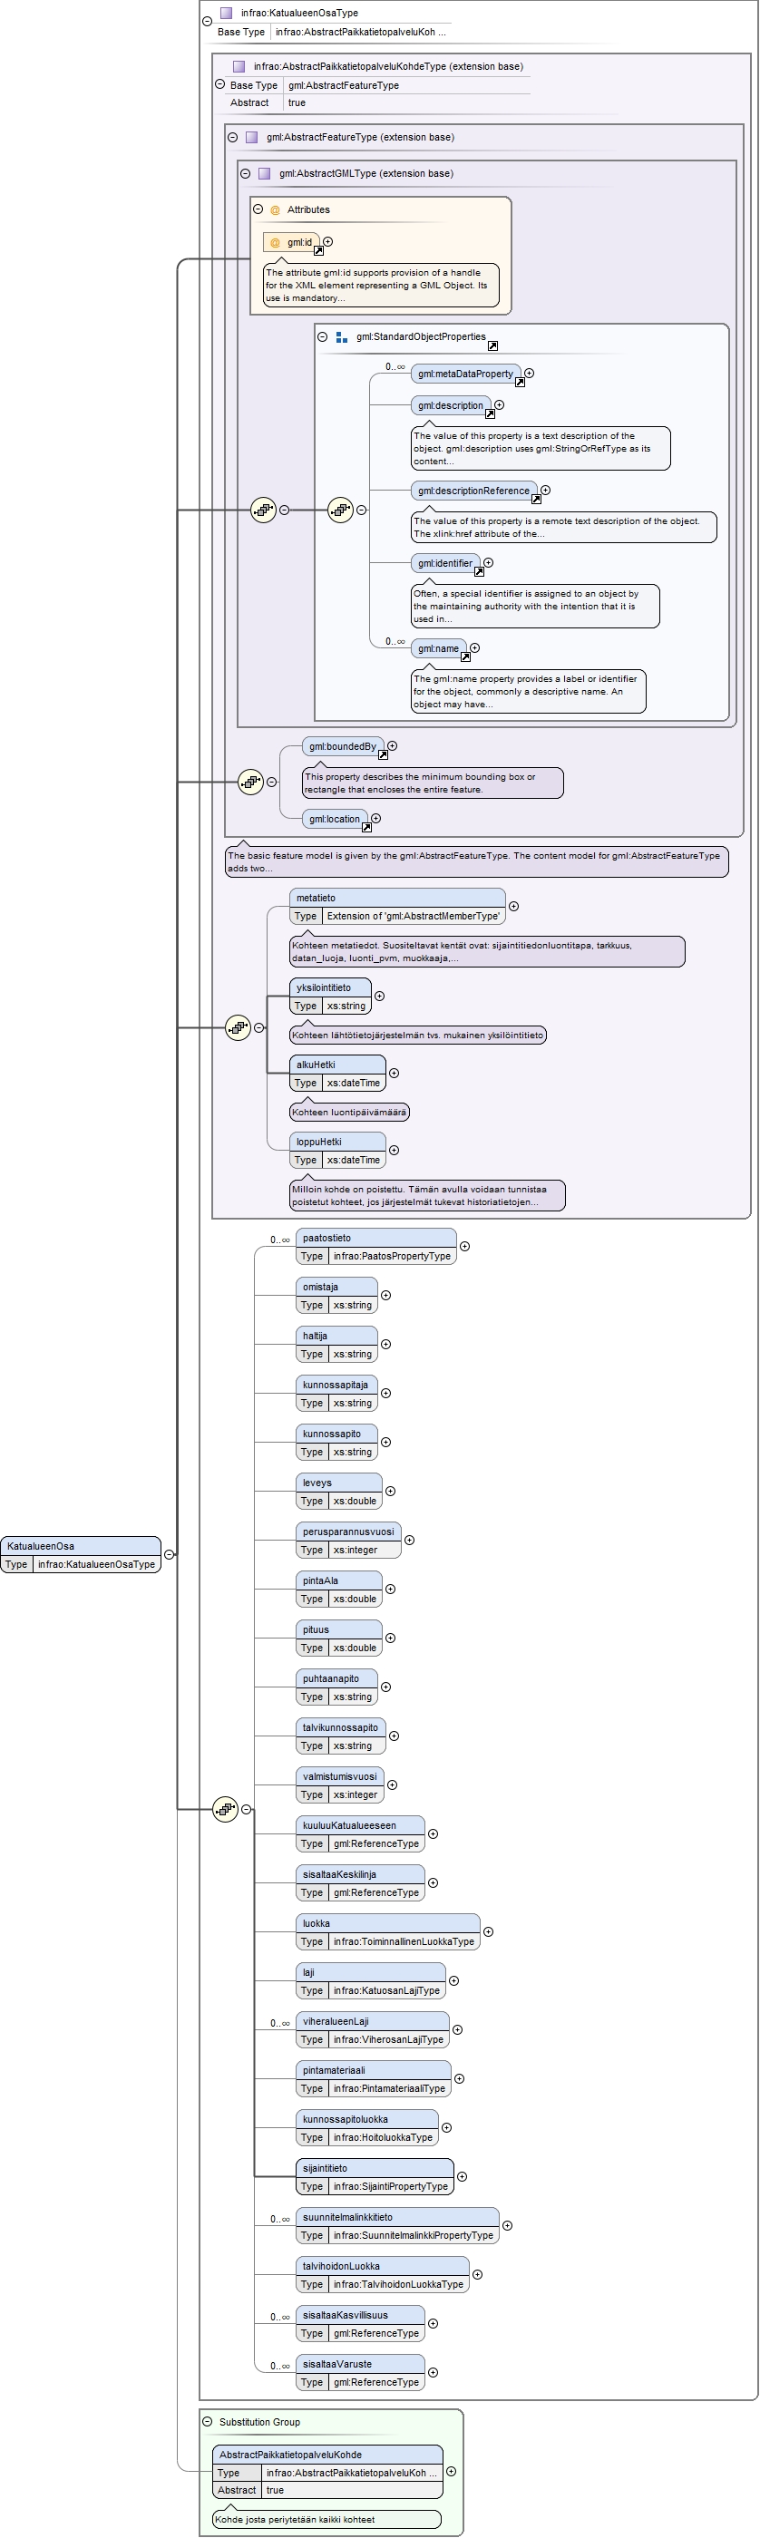The image size is (760, 2538).
Task: Click the sequence icon beside the metatieto group
Action: tap(238, 1027)
